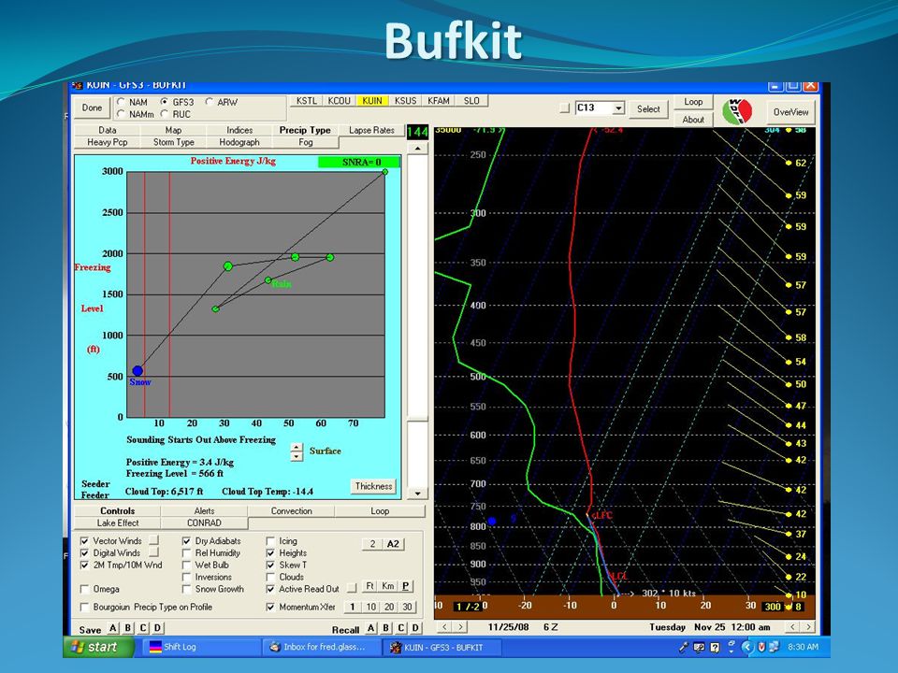Show hidden system tray icons

coord(746,647)
